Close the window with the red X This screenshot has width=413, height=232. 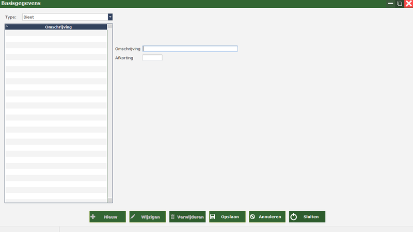click(408, 4)
